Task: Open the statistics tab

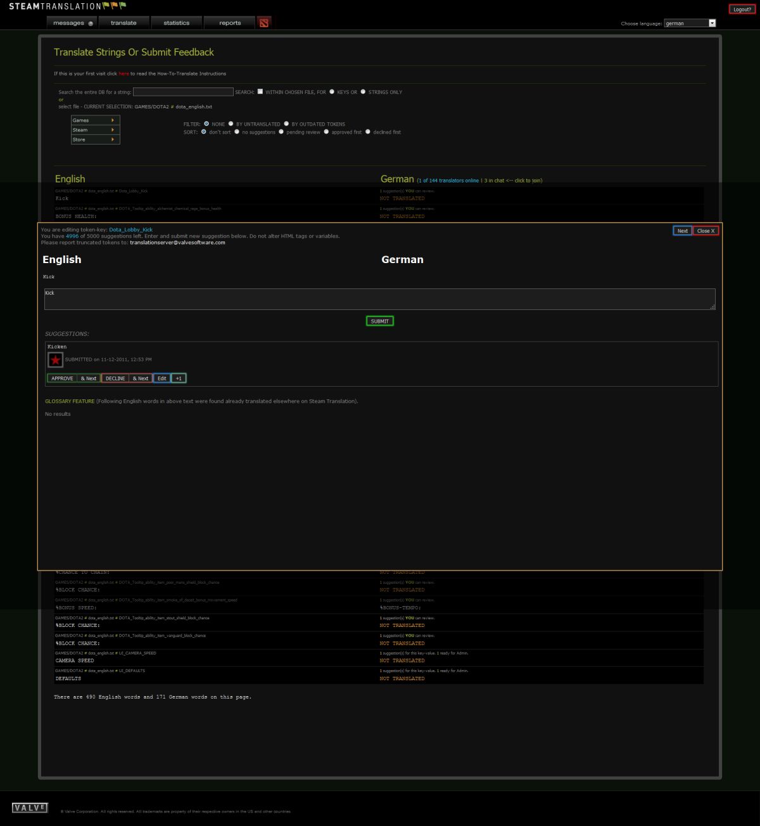Action: 177,23
